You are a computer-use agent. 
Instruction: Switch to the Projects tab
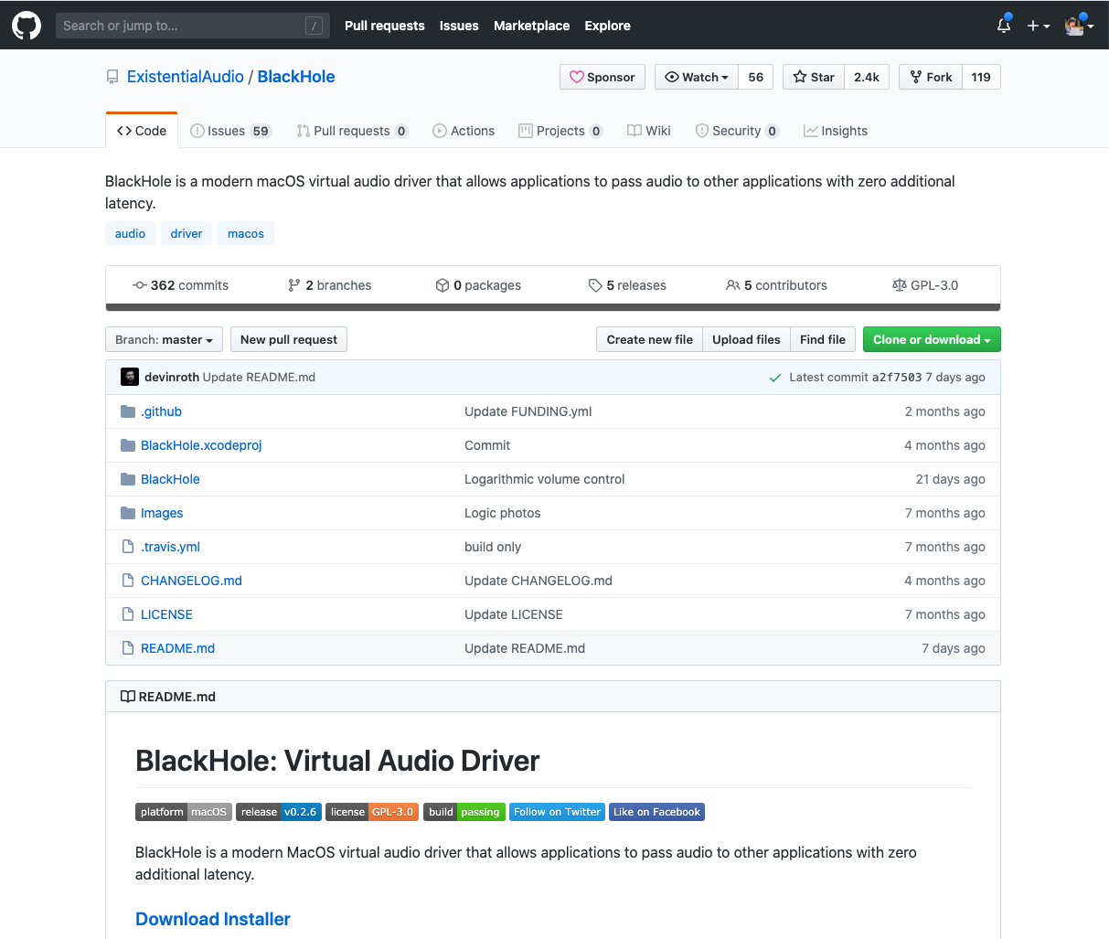[x=560, y=131]
